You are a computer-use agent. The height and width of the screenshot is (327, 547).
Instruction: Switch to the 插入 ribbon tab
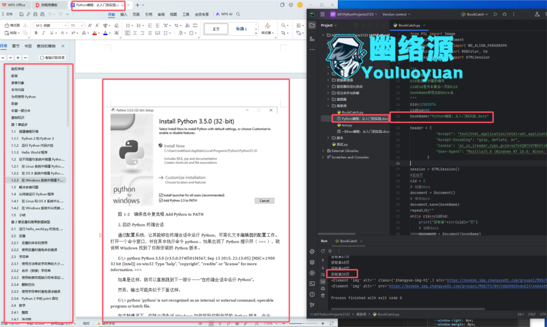click(x=123, y=14)
